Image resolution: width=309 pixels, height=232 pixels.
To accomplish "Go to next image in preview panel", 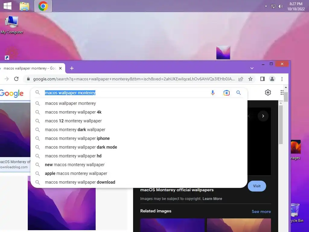I will point(263,116).
